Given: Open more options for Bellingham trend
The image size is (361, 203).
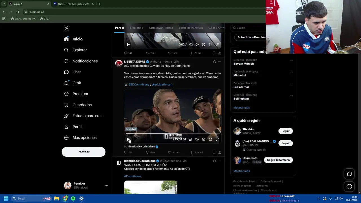Looking at the screenshot, I should tap(291, 96).
